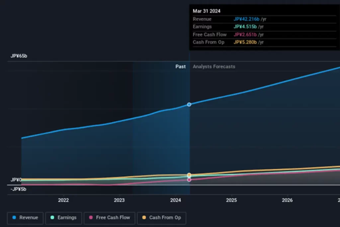Toggle the Revenue series in the legend

[x=25, y=218]
